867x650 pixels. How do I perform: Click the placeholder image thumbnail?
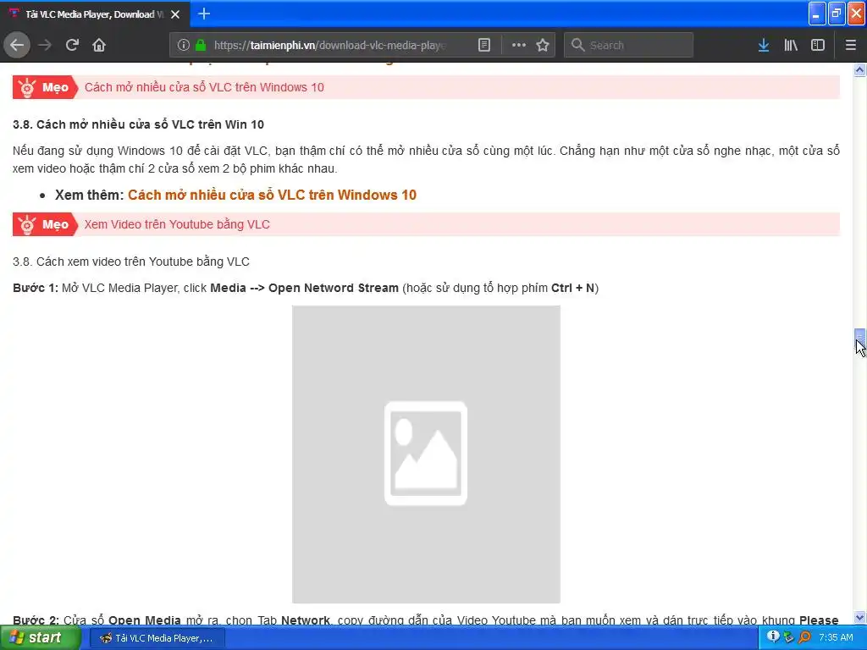pos(426,454)
